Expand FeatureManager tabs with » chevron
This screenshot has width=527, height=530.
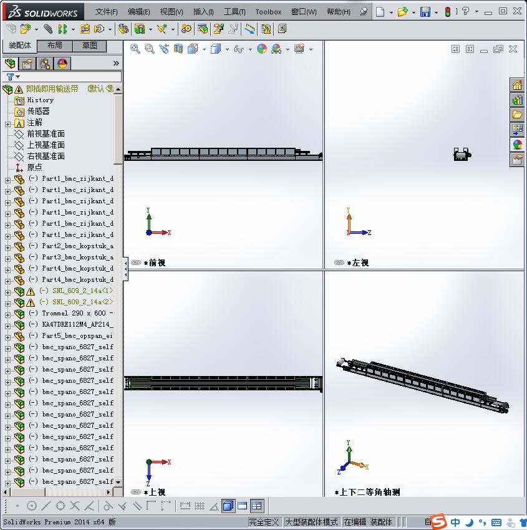116,63
